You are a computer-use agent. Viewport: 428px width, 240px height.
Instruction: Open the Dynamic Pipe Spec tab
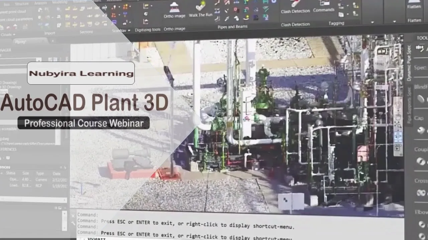point(409,63)
